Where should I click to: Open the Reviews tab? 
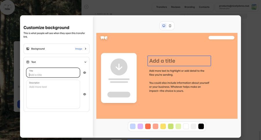pyautogui.click(x=176, y=7)
